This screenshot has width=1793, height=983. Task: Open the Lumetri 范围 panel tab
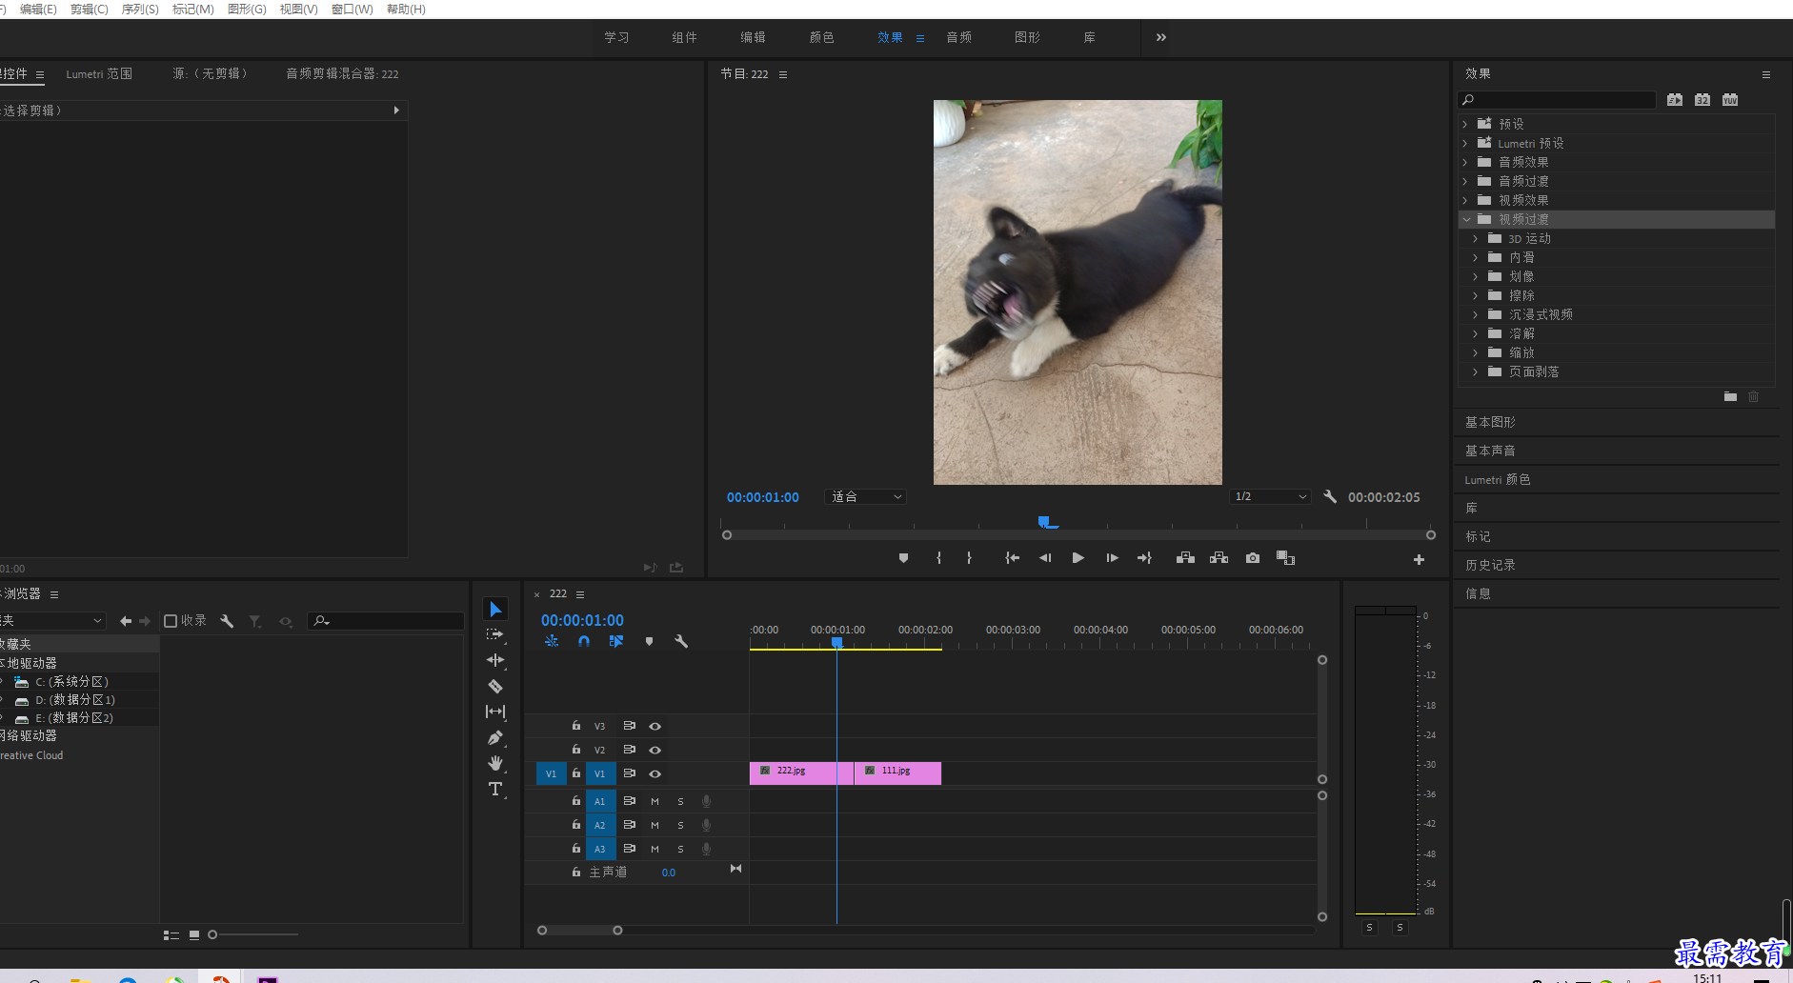(x=99, y=73)
